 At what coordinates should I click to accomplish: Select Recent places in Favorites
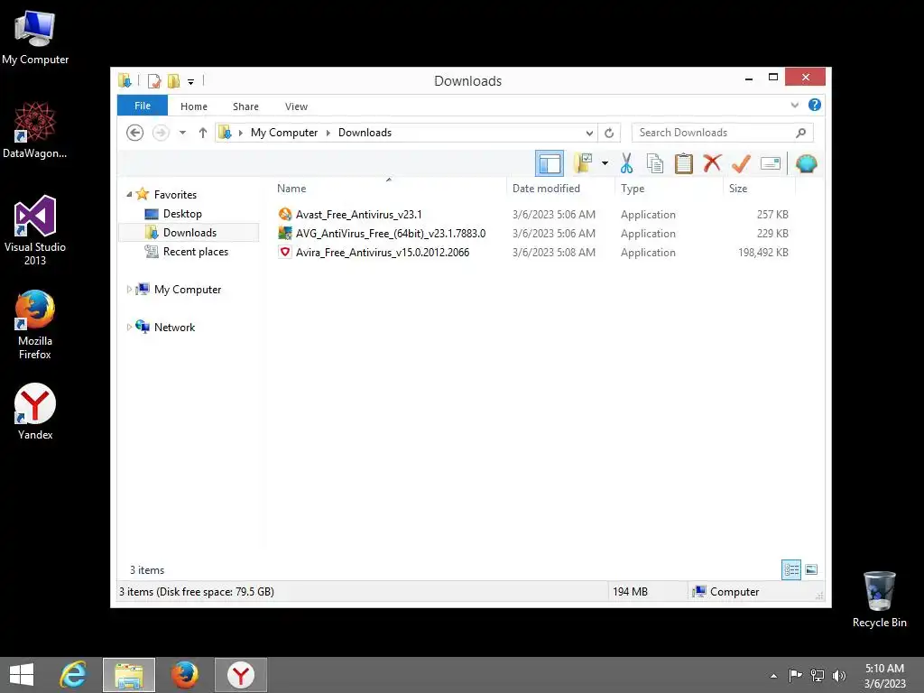195,252
